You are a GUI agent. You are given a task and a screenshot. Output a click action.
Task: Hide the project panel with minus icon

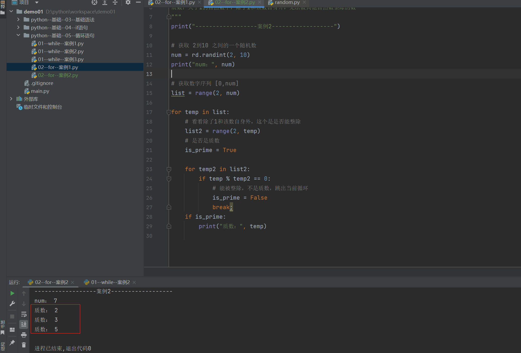pos(138,3)
